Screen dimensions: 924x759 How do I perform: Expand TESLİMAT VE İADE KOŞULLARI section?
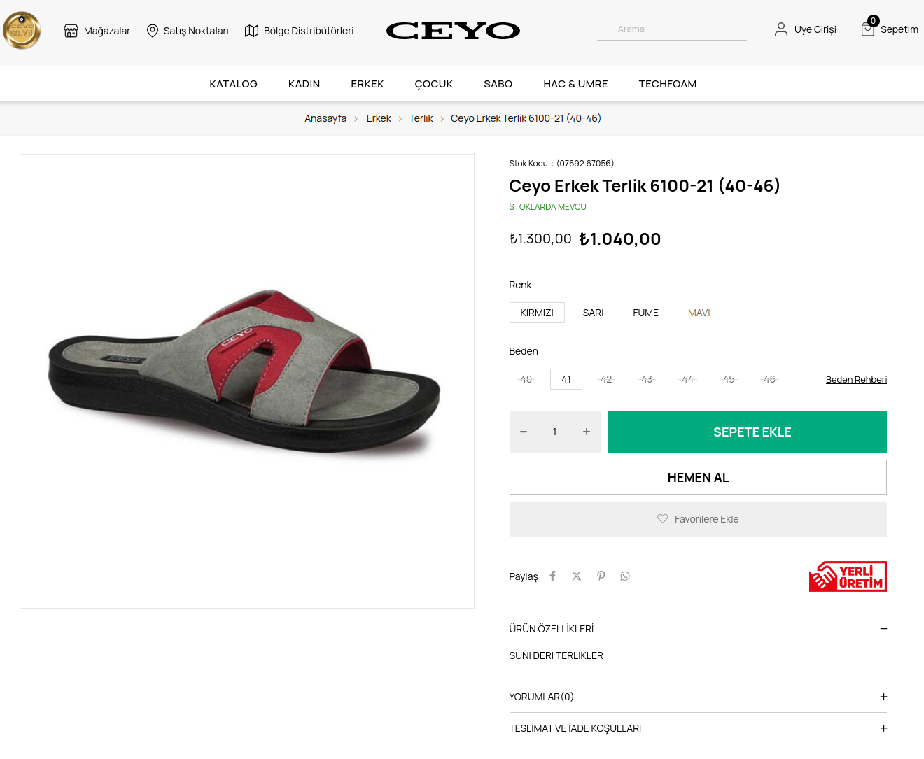[883, 728]
